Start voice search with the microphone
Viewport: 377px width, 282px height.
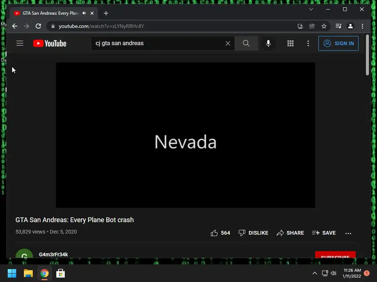coord(268,43)
